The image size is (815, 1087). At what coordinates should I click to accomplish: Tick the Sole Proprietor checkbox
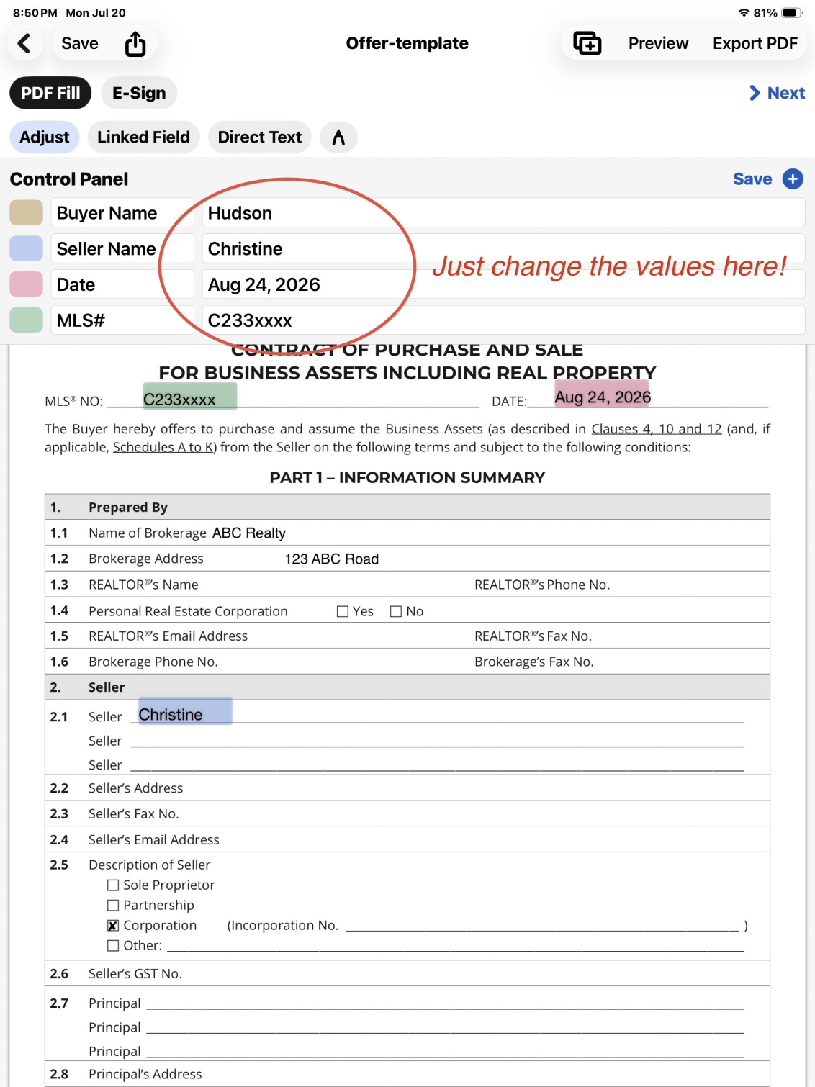pos(113,885)
